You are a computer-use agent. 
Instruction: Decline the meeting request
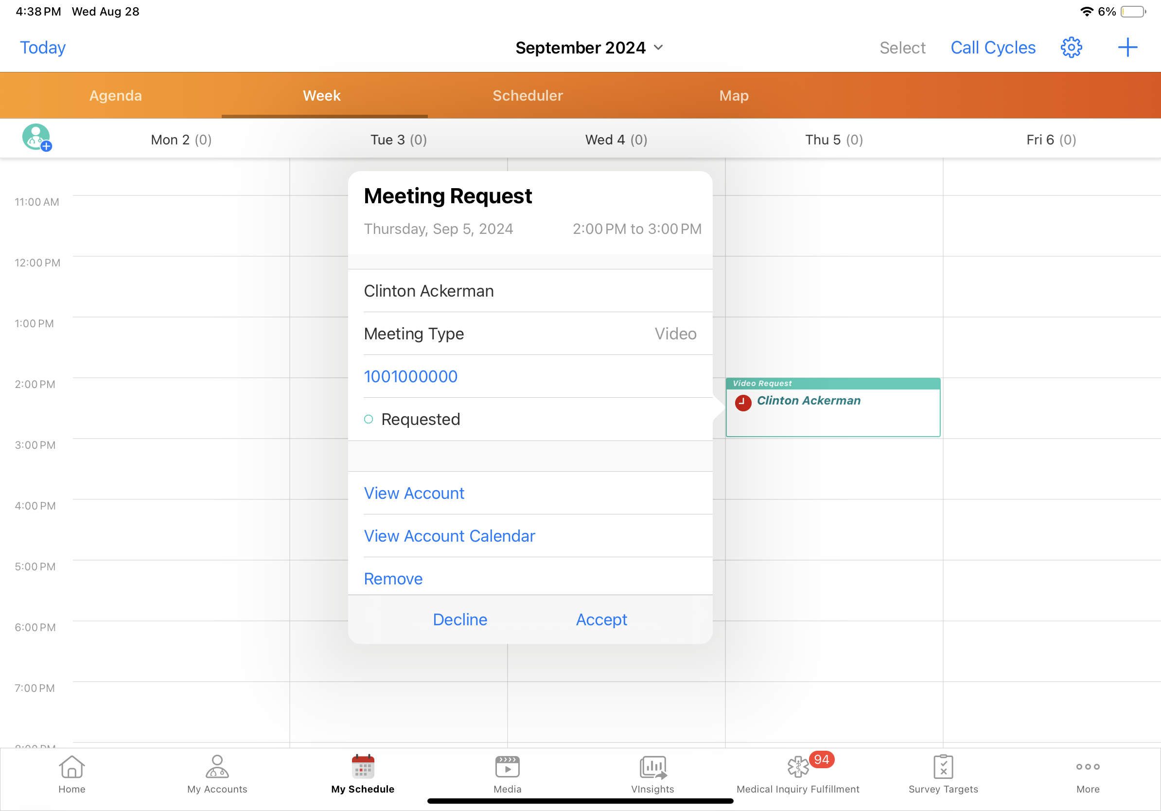(x=459, y=619)
